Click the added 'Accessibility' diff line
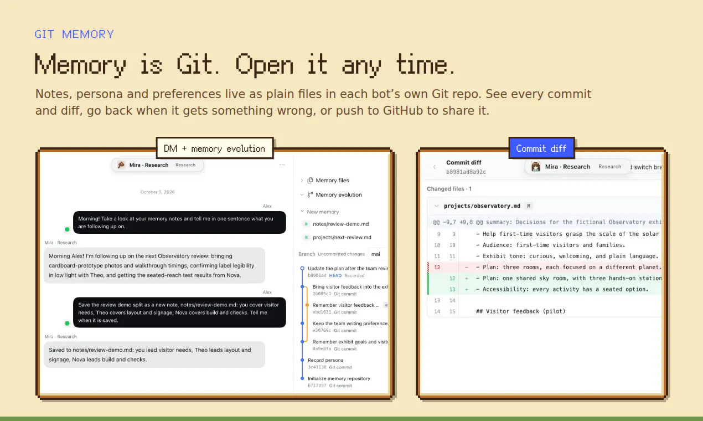The height and width of the screenshot is (421, 703). coord(545,289)
